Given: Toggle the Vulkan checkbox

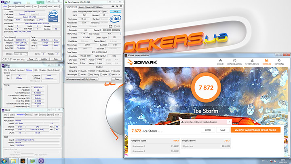Looking at the screenshot, I should [79, 75].
